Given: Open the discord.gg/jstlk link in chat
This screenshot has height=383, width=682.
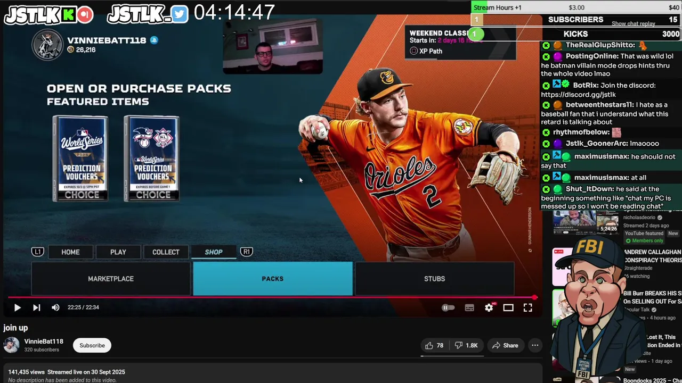Looking at the screenshot, I should click(578, 95).
